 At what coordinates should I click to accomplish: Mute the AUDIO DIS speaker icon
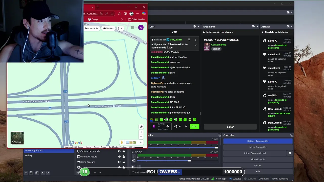(134, 161)
